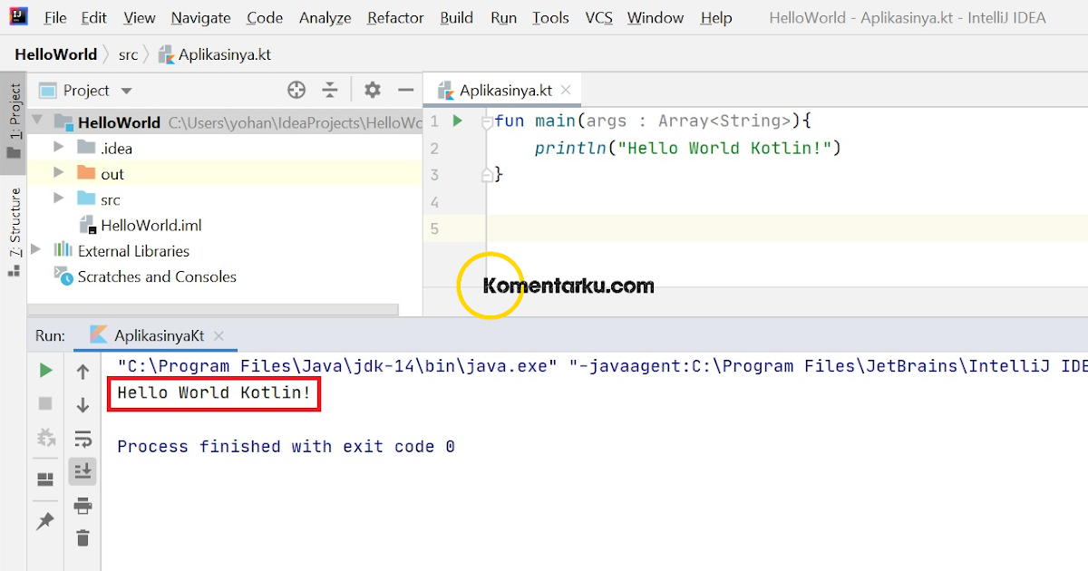
Task: Open the Code menu
Action: 265,18
